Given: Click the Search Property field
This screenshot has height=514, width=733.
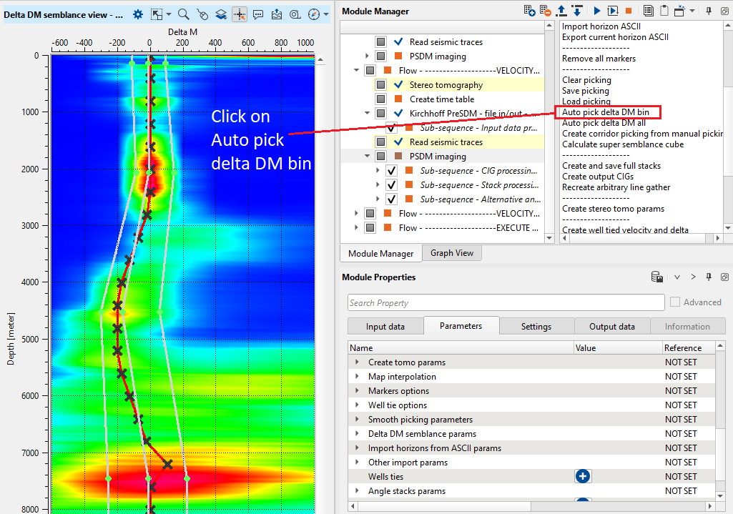Looking at the screenshot, I should click(504, 303).
